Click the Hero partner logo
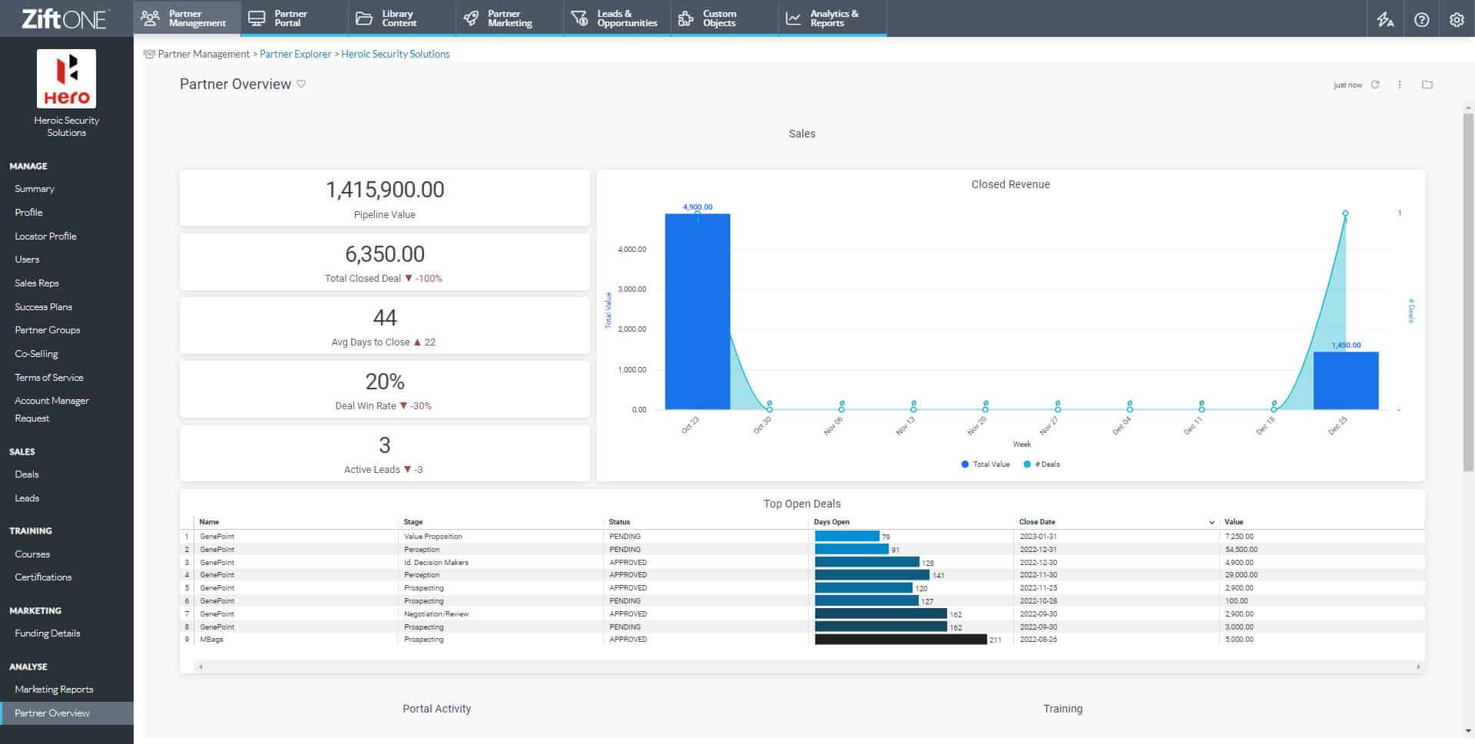 (67, 79)
